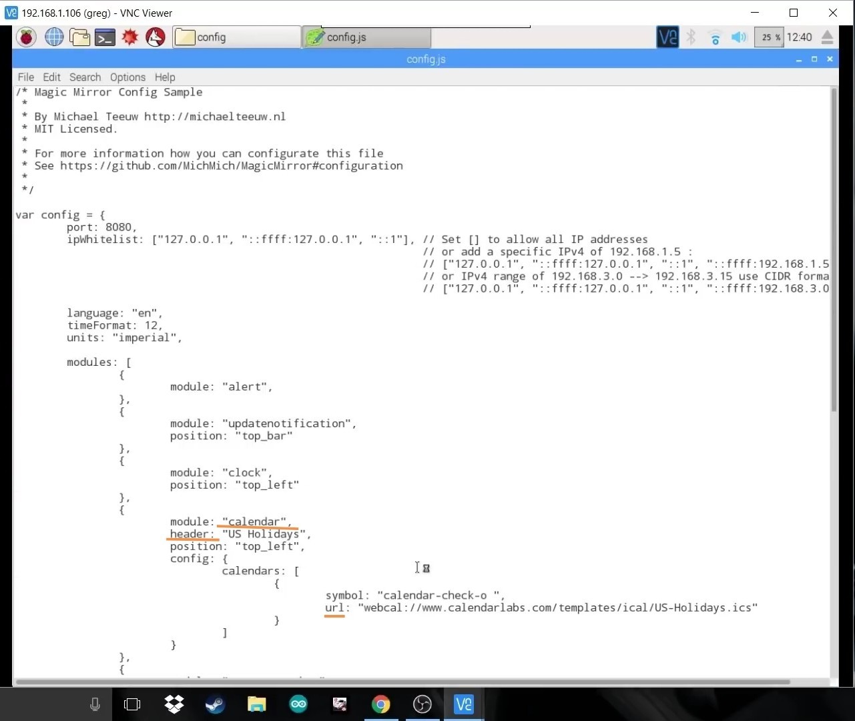Open the VNC server tray icon
Viewport: 855px width, 721px height.
point(667,37)
